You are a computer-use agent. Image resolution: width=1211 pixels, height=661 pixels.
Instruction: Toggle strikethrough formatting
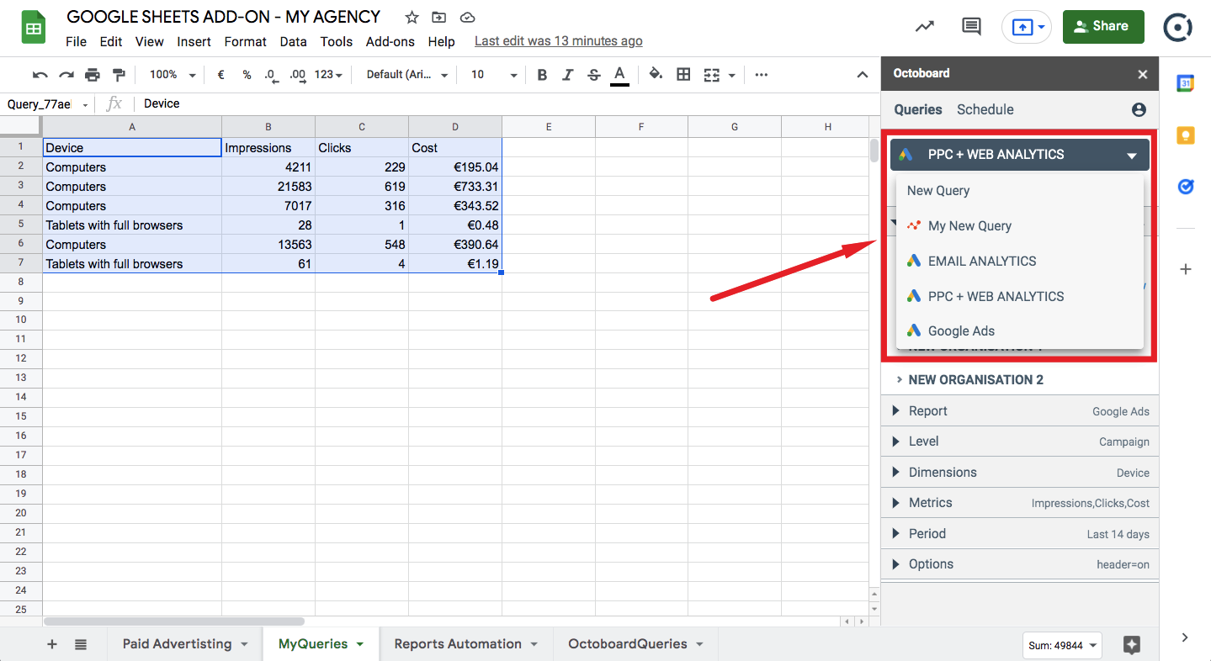pyautogui.click(x=593, y=75)
